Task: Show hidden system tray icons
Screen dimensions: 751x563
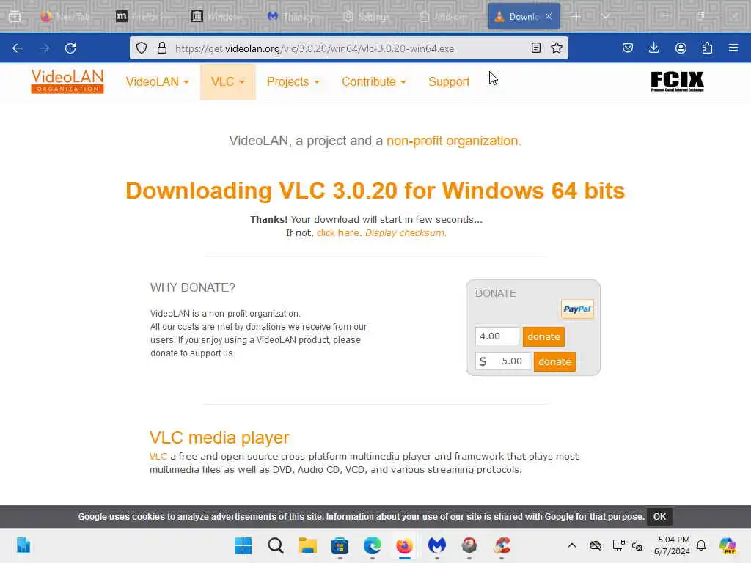Action: 572,545
